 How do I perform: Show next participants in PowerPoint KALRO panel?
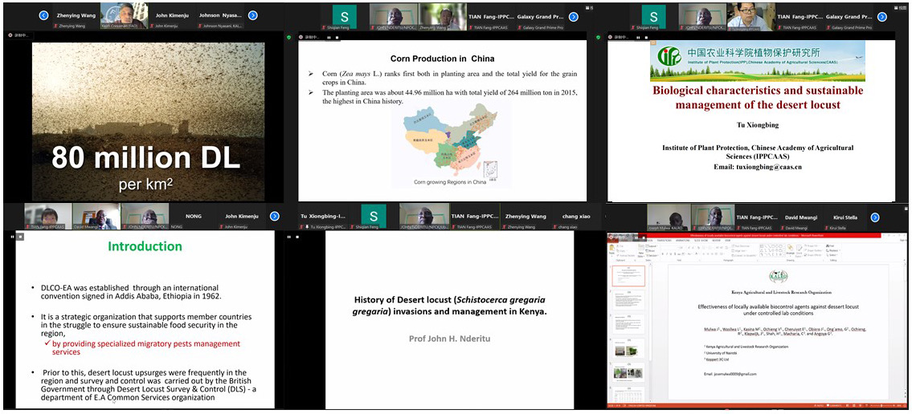coord(875,217)
